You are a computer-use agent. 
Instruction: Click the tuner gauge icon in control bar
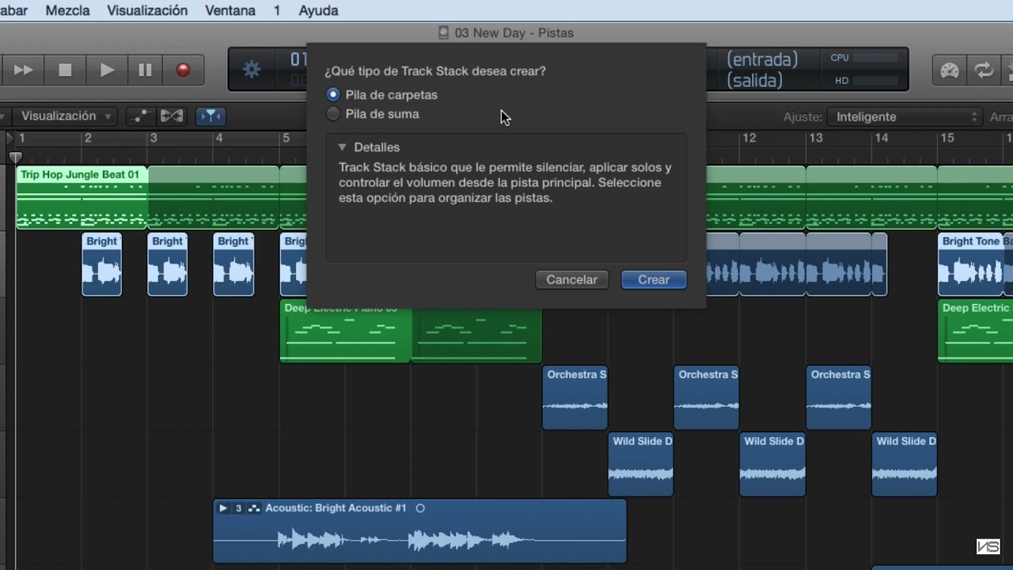pos(950,70)
